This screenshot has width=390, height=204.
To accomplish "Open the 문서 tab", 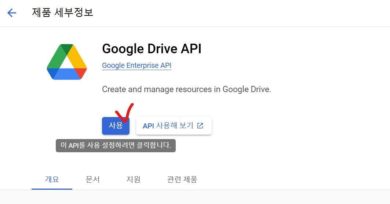I will tap(92, 179).
